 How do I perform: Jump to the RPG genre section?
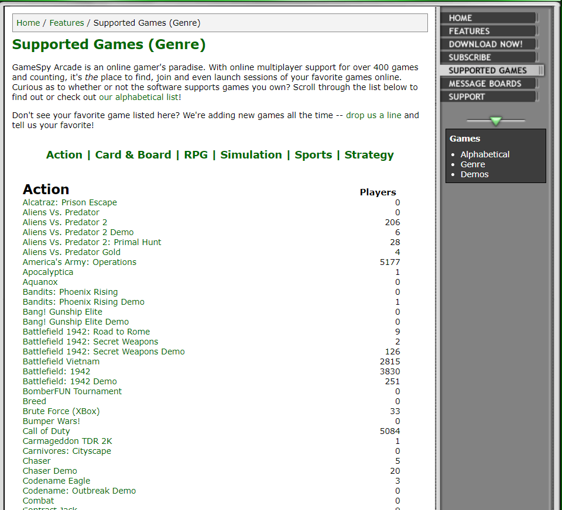tap(196, 155)
